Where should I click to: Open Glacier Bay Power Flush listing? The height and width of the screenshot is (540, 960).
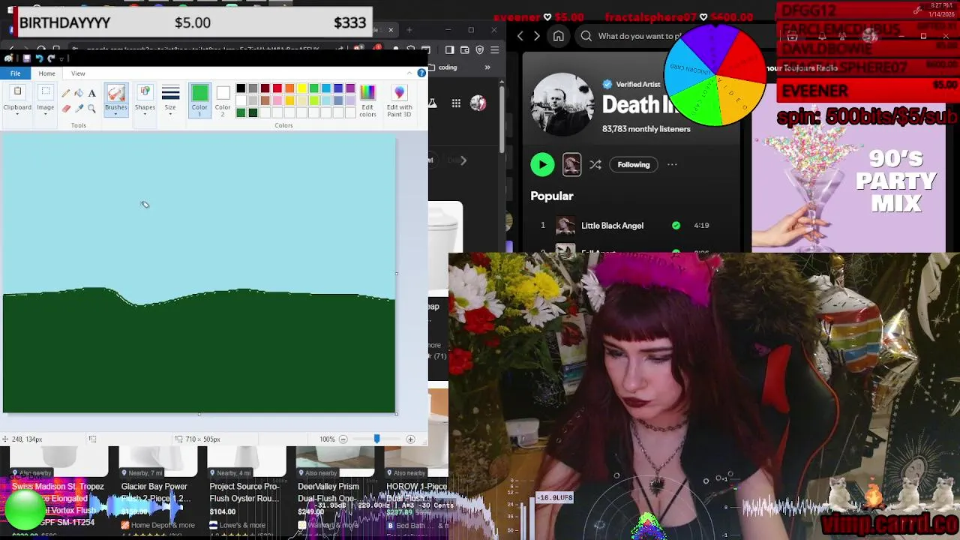click(x=155, y=492)
